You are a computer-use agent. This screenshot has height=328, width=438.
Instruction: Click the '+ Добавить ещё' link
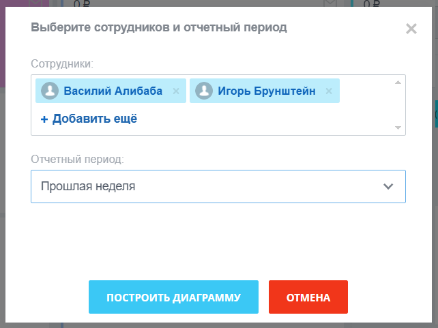(89, 119)
